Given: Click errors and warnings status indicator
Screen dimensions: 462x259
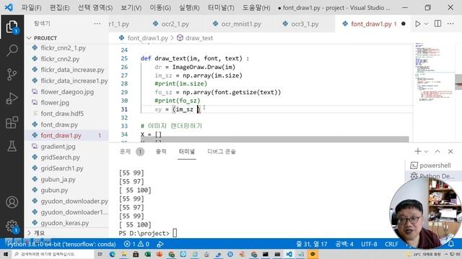Looking at the screenshot, I should point(136,244).
